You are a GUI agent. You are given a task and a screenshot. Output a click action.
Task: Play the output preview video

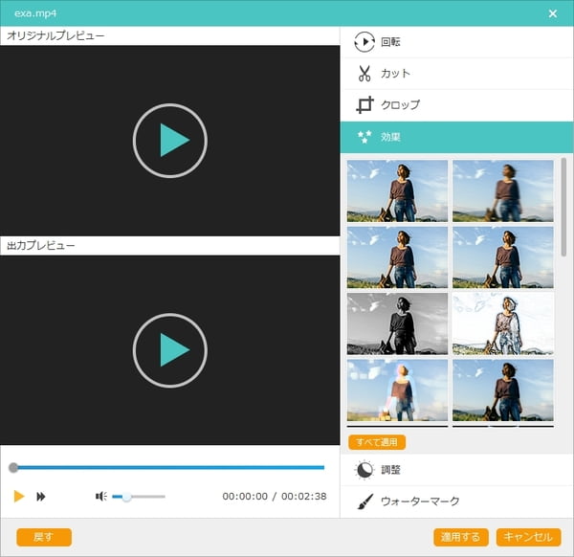[170, 350]
